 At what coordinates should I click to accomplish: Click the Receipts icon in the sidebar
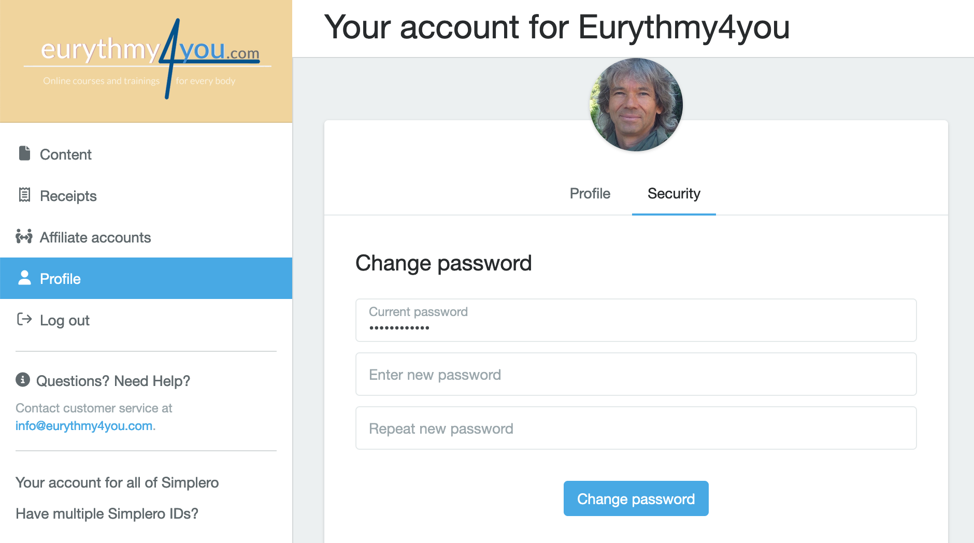click(24, 195)
